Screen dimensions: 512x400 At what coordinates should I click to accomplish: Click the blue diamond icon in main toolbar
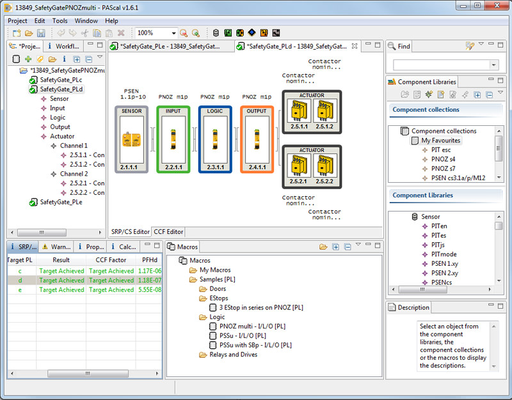252,33
